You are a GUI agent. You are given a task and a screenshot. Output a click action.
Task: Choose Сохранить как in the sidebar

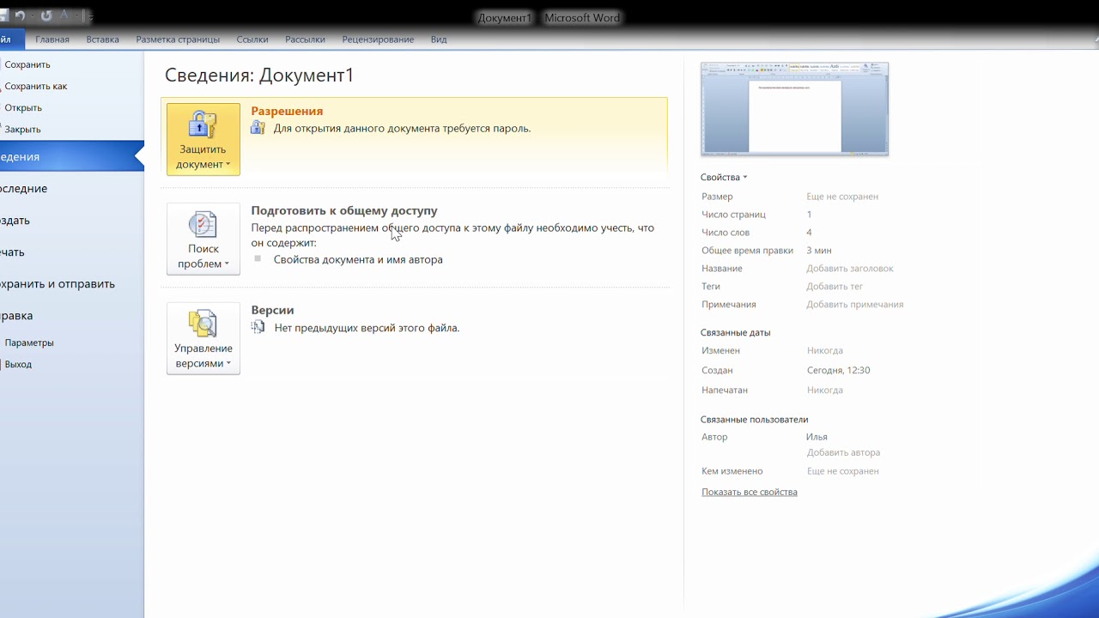[x=36, y=86]
